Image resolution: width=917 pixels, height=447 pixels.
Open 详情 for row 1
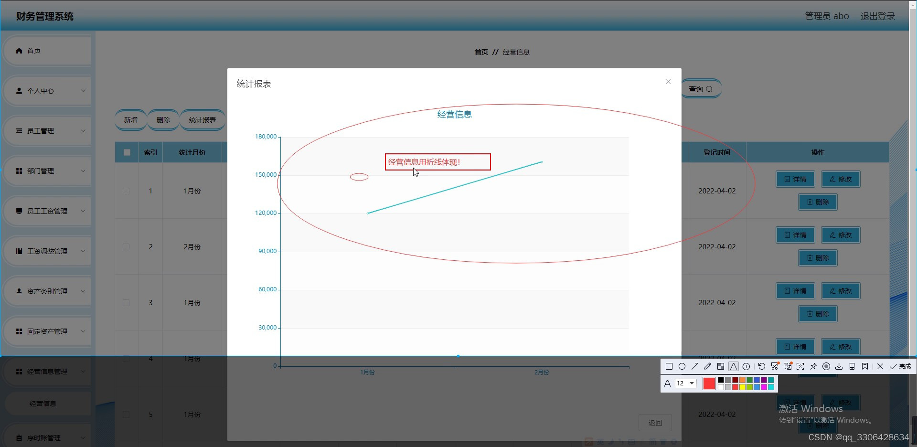(x=795, y=179)
